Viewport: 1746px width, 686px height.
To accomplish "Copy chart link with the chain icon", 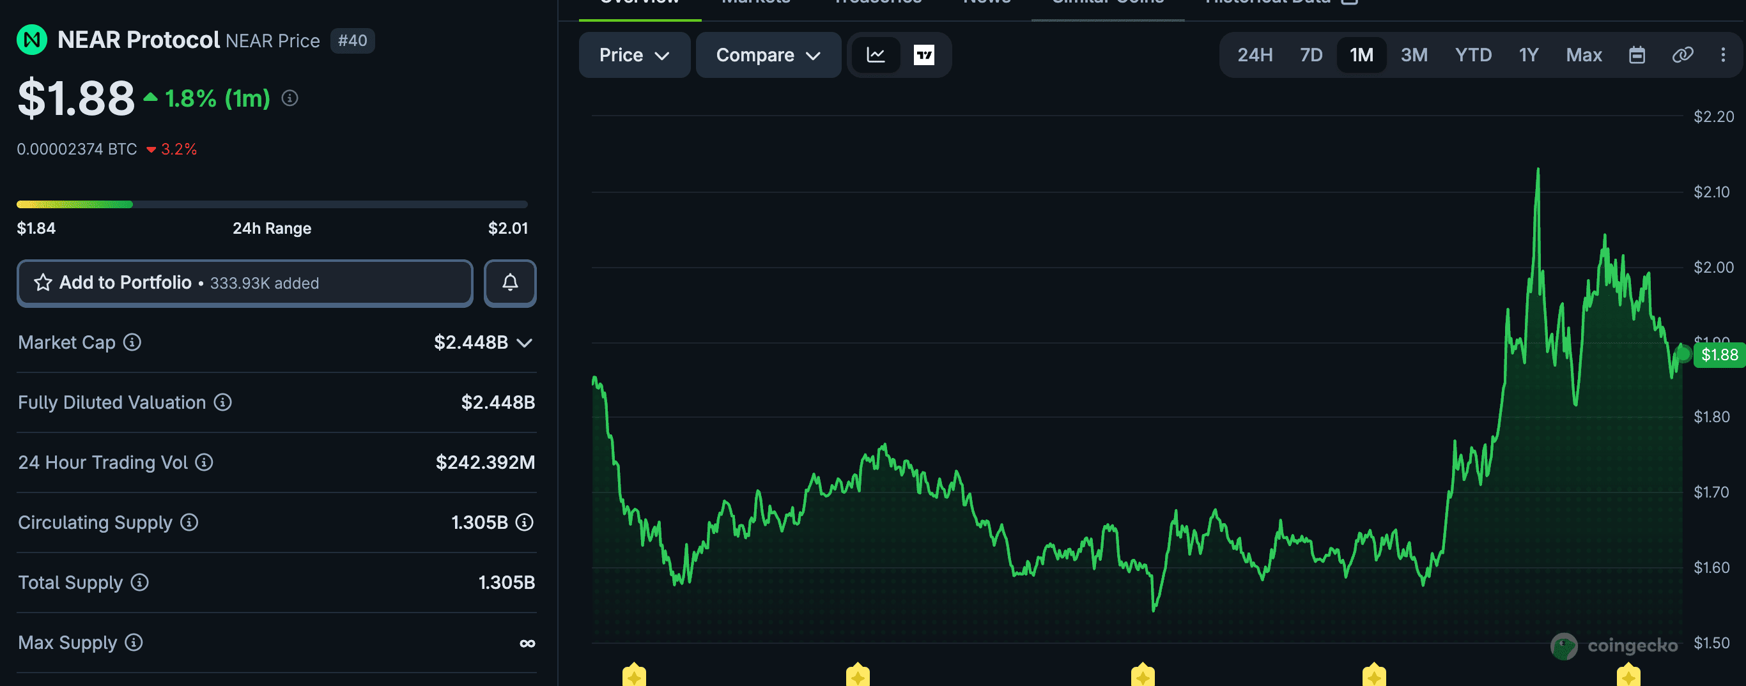I will 1683,55.
